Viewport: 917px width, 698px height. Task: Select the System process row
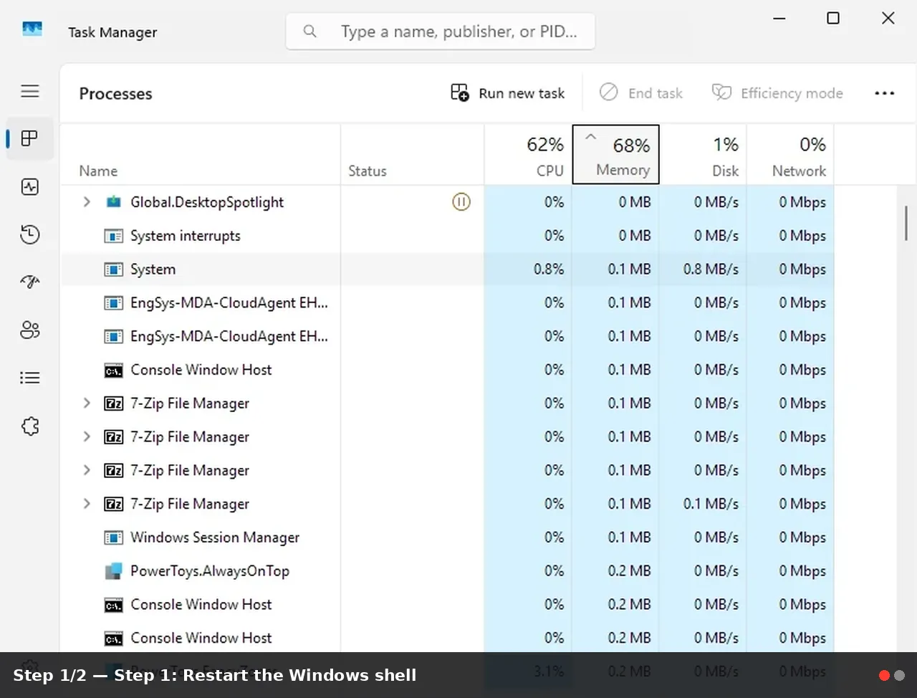point(448,269)
